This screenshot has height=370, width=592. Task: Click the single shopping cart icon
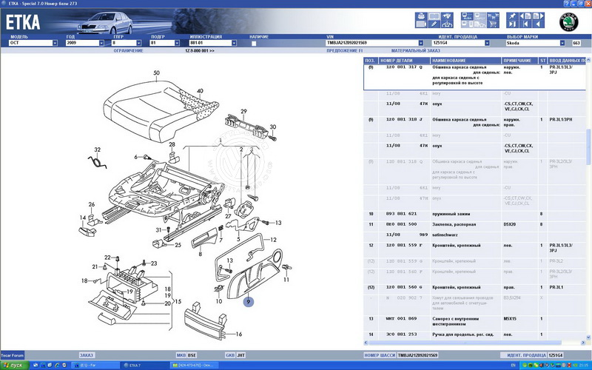coord(493,24)
